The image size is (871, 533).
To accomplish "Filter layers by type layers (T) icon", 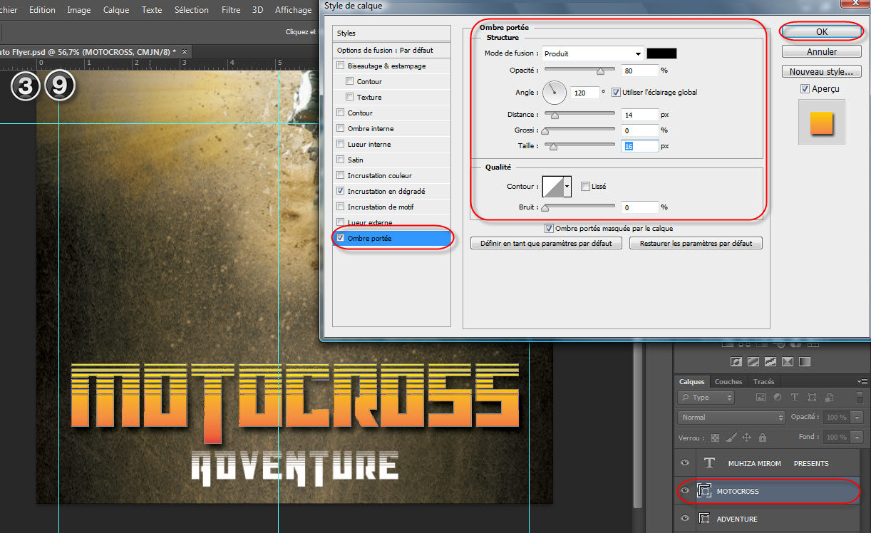I will [795, 398].
